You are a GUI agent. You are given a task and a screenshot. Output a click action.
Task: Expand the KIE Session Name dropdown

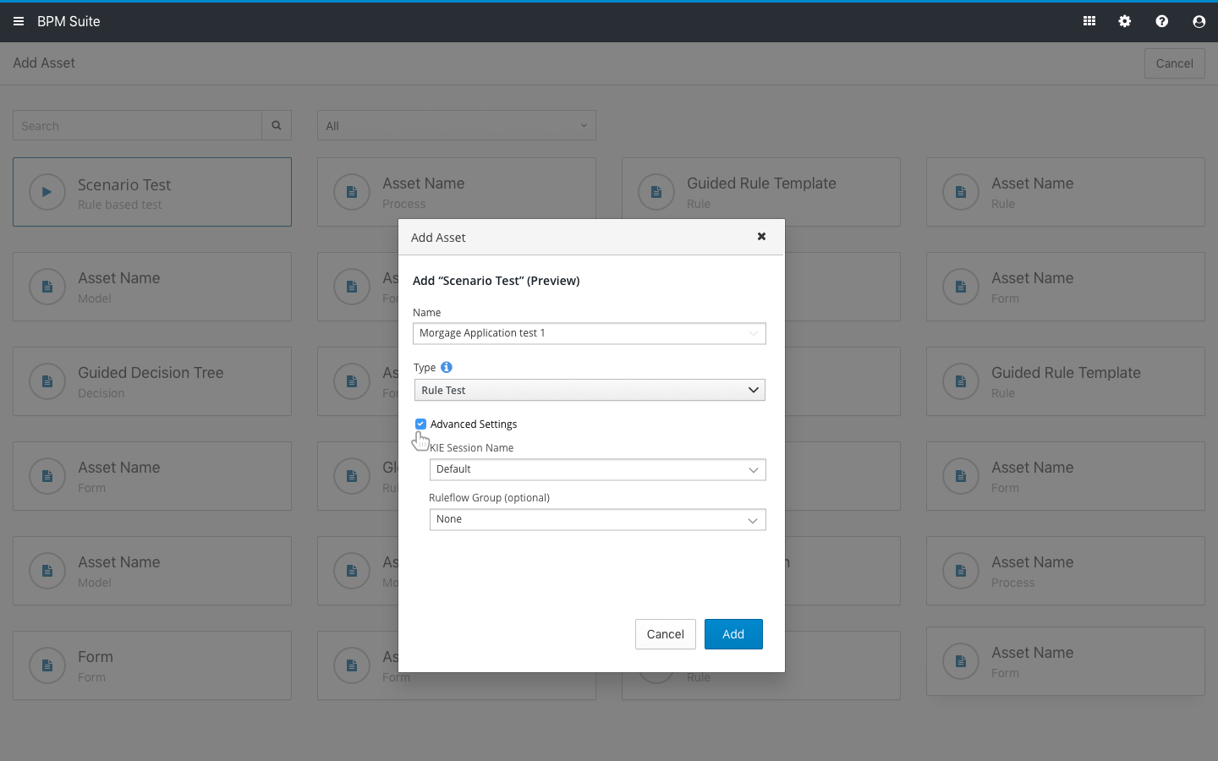click(x=597, y=469)
